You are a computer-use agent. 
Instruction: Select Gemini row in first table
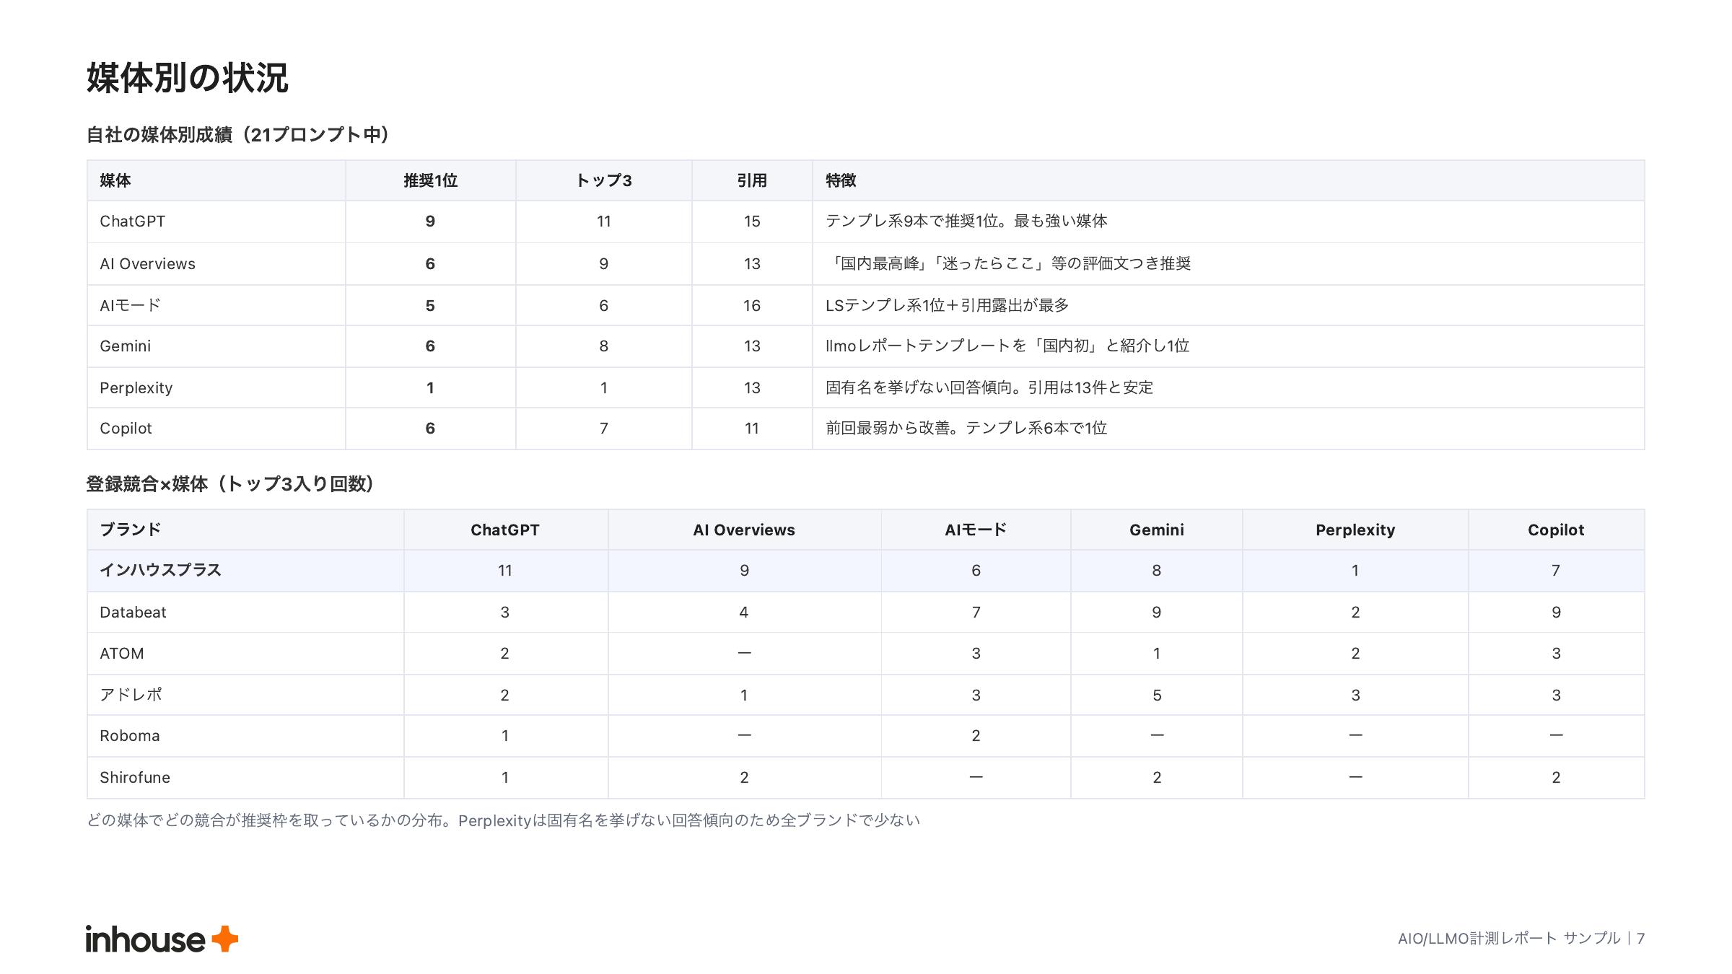click(866, 346)
